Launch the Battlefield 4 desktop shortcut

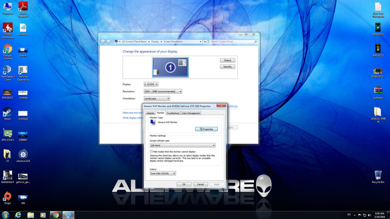pyautogui.click(x=8, y=177)
